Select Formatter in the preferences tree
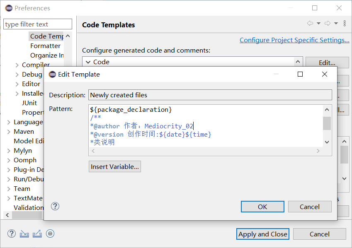352x248 pixels. (x=45, y=46)
